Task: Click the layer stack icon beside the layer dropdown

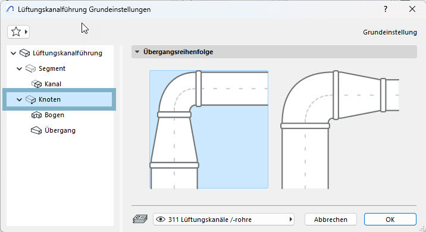Action: (x=140, y=219)
